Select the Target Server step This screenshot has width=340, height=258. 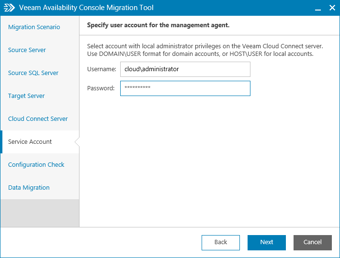[x=26, y=96]
